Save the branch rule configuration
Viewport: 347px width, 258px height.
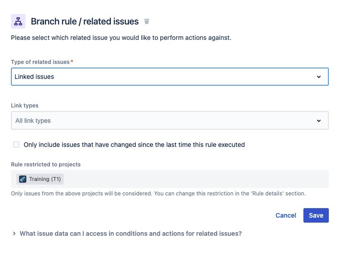pos(316,215)
